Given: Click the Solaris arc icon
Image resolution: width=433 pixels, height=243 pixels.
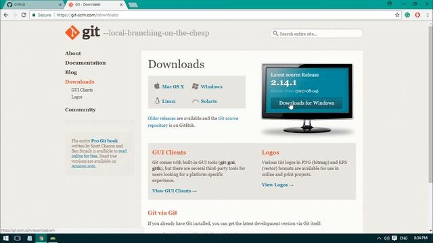Looking at the screenshot, I should [196, 101].
